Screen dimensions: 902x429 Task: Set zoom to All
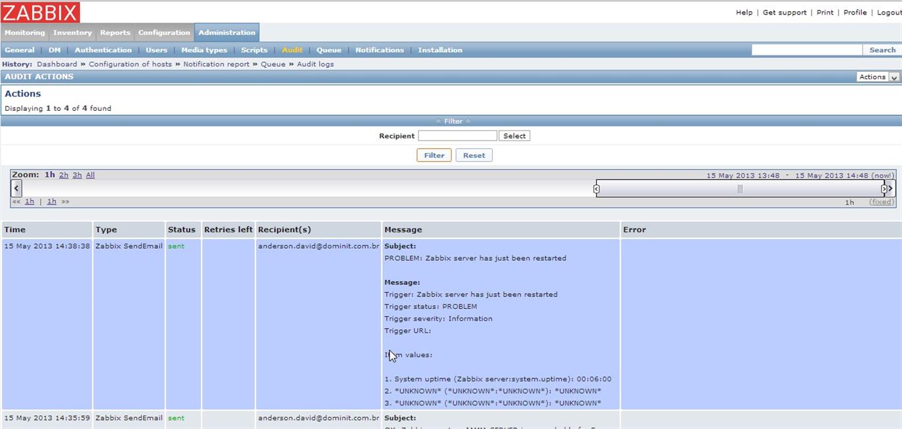[90, 175]
